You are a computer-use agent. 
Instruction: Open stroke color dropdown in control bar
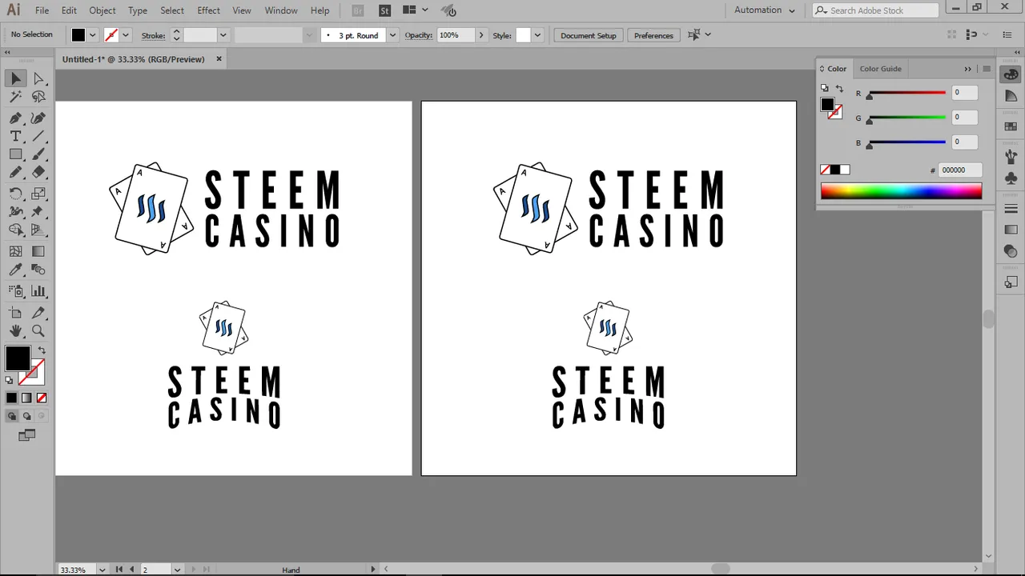coord(126,35)
